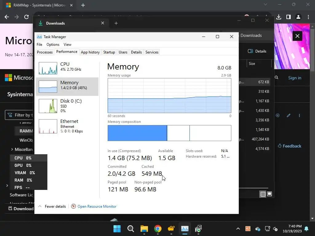Open the notification bell
This screenshot has width=315, height=236.
[307, 229]
